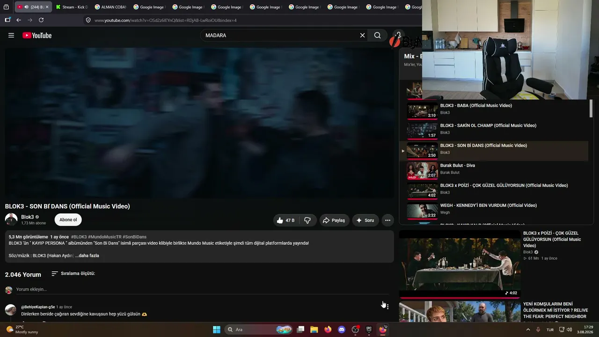Go forward in browser history
This screenshot has height=337, width=599.
[x=30, y=20]
